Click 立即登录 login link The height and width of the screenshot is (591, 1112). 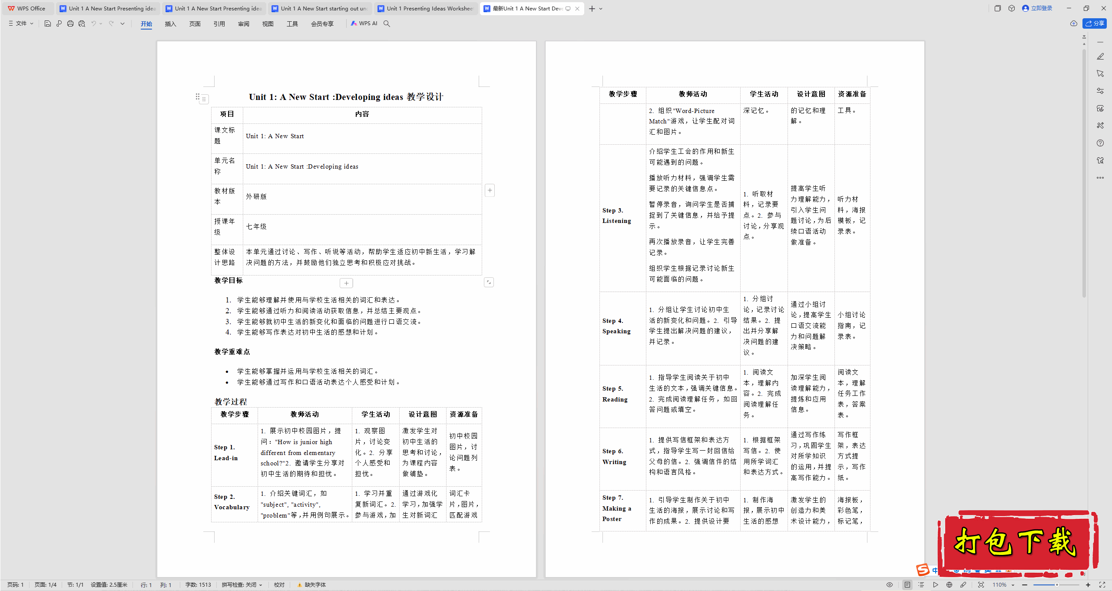pyautogui.click(x=1037, y=8)
